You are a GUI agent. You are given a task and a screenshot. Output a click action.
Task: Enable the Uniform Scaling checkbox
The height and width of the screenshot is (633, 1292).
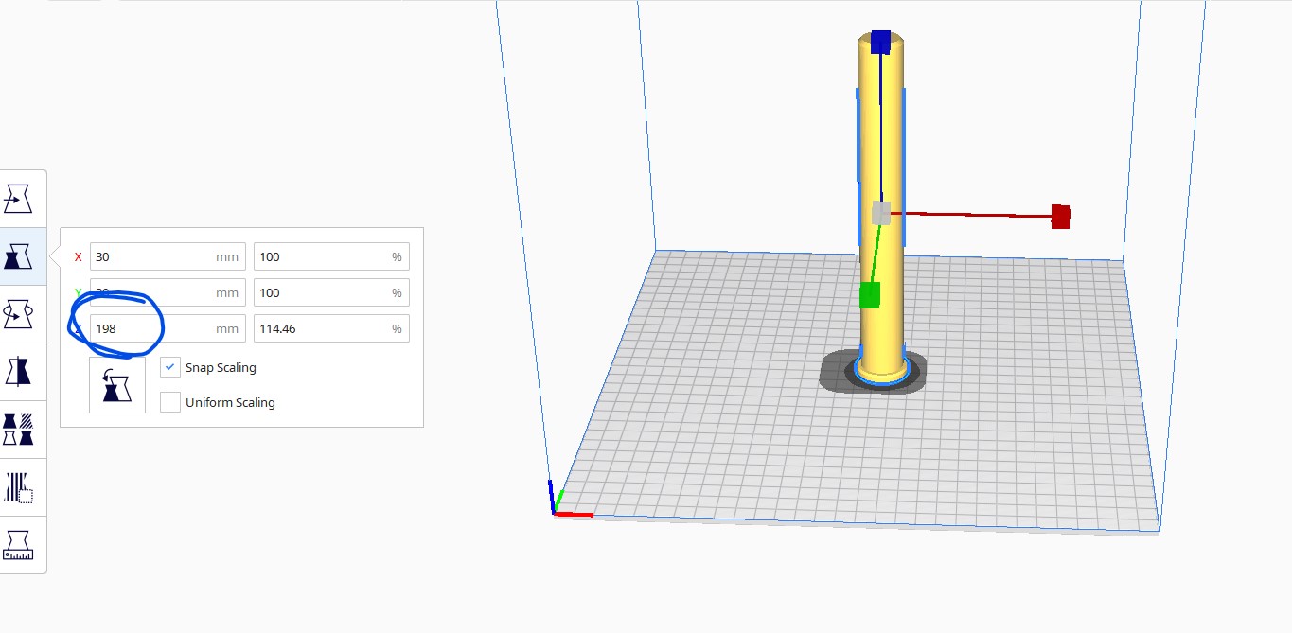(170, 402)
